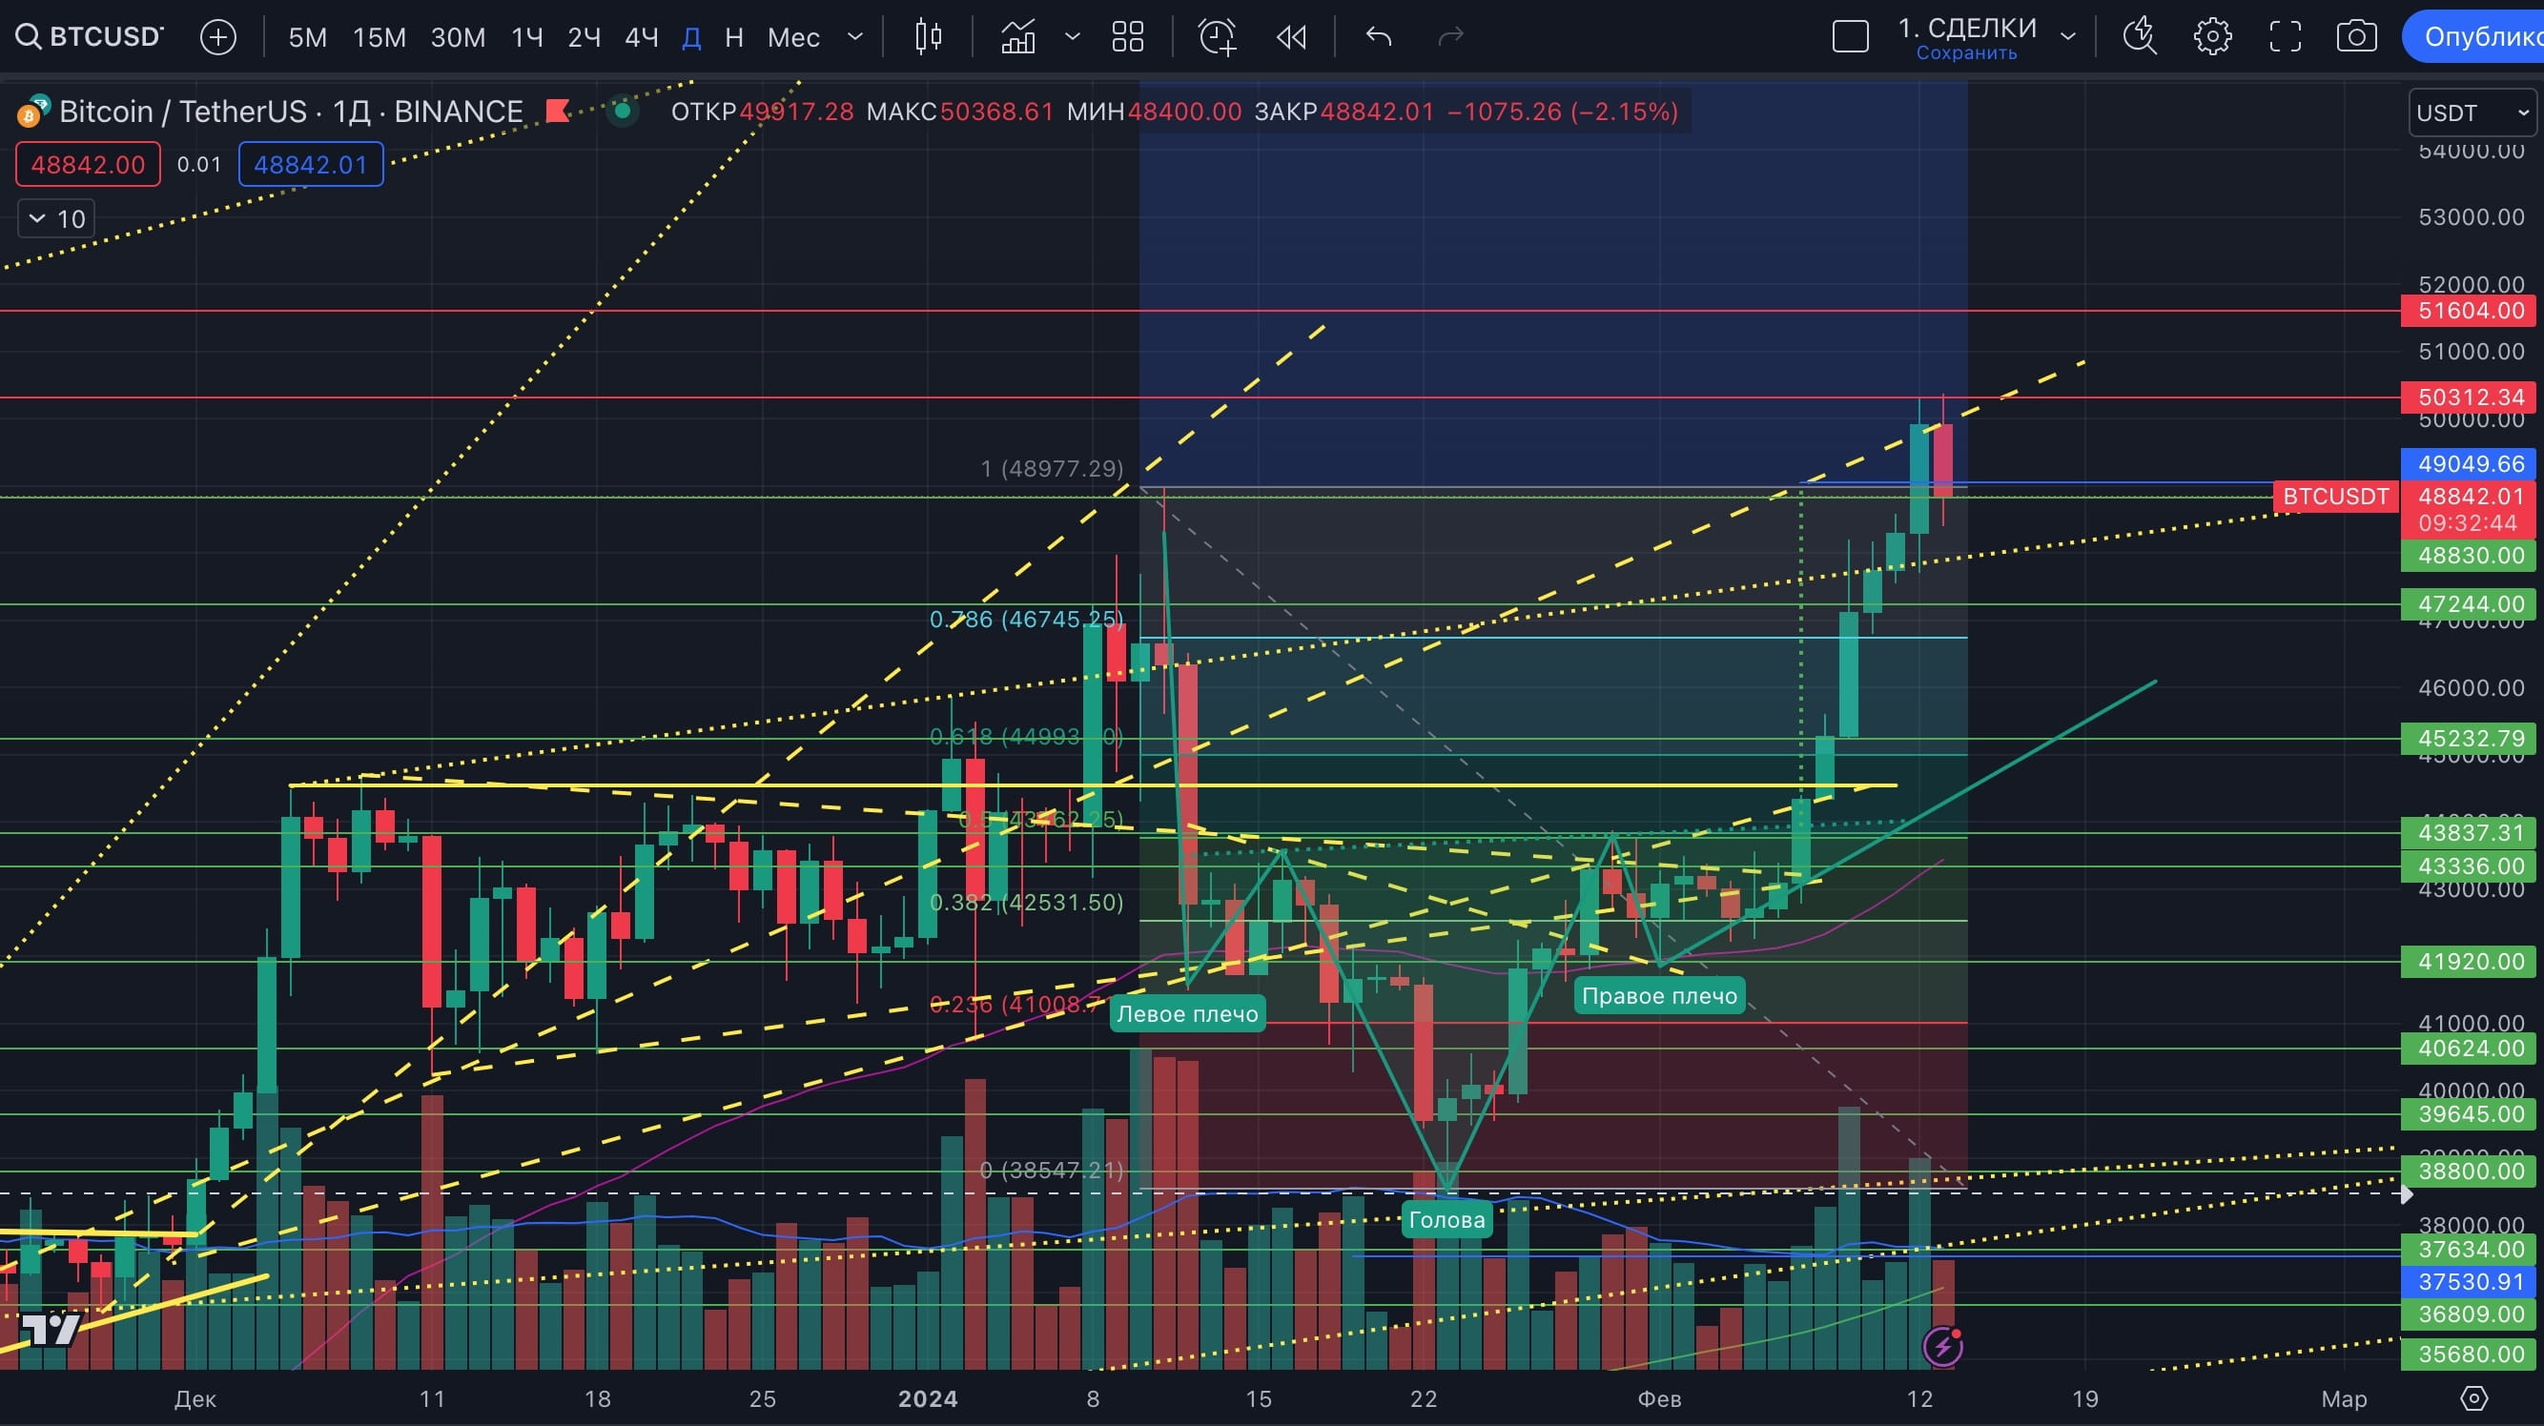Image resolution: width=2544 pixels, height=1426 pixels.
Task: Open the USDT currency dropdown
Action: coord(2472,112)
